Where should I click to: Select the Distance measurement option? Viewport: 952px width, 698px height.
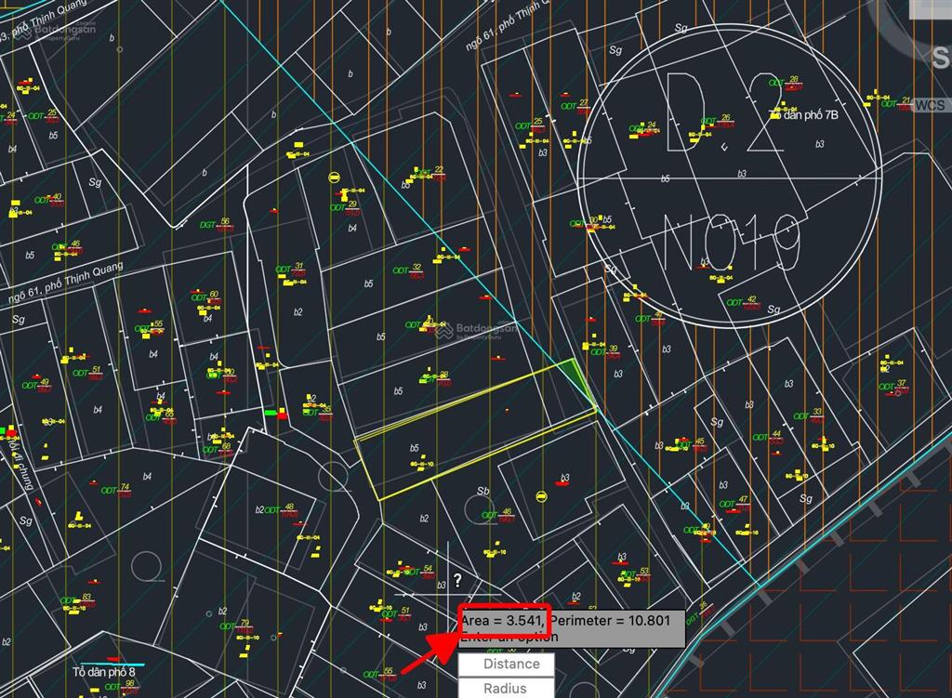[x=506, y=664]
